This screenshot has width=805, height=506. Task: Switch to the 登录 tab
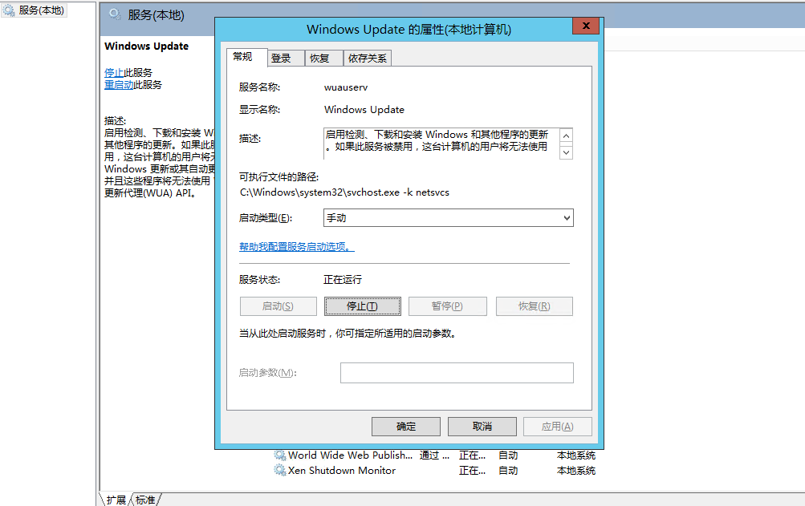pyautogui.click(x=281, y=59)
